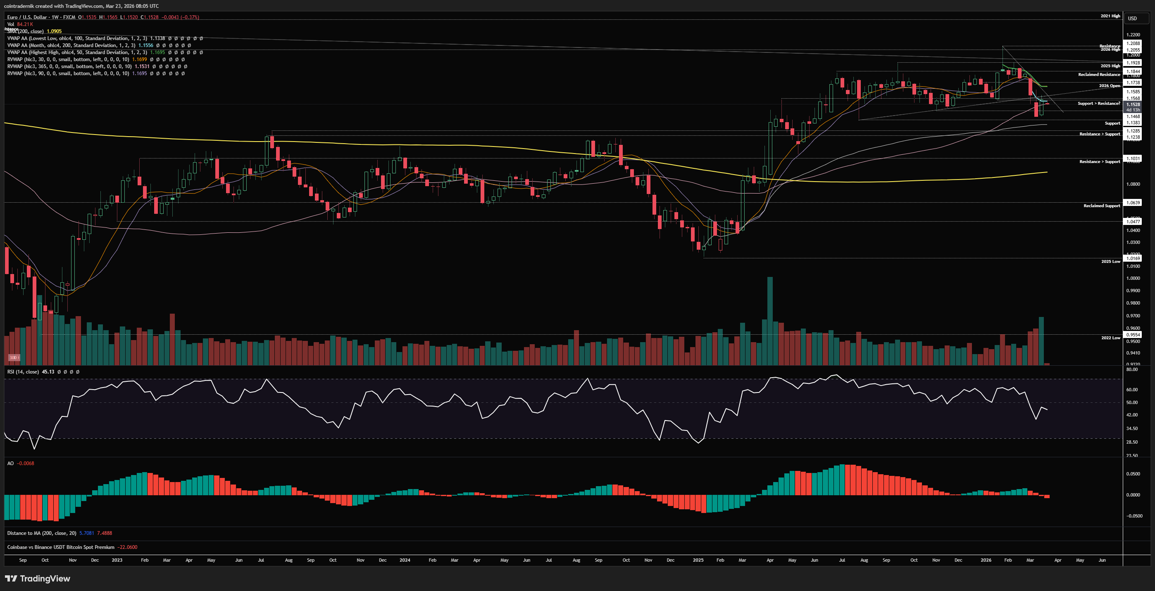Select Coinbase vs Binance Premium indicator label
Screen dimensions: 1155x591
60,547
